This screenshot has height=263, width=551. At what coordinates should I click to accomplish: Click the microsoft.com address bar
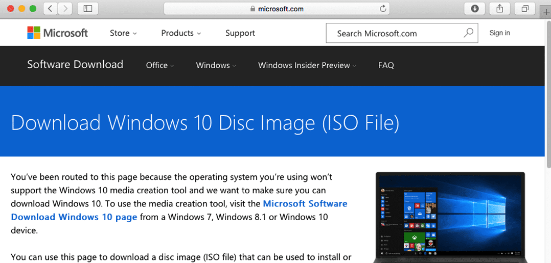point(277,9)
